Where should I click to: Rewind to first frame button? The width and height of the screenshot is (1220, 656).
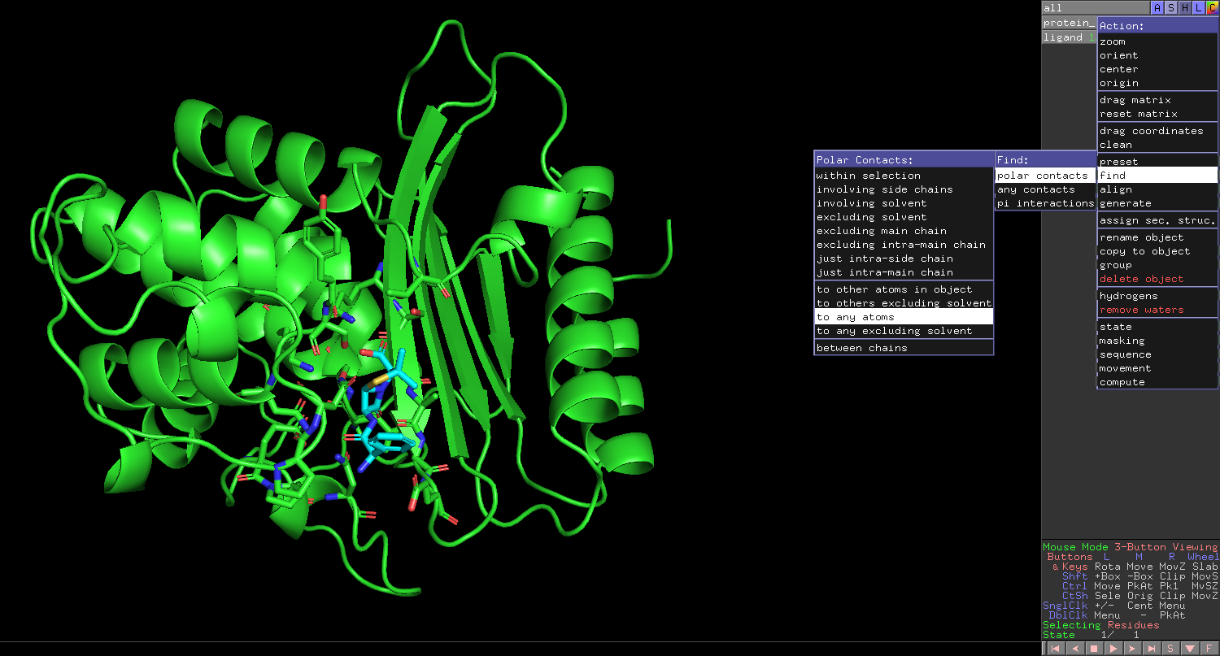coord(1055,649)
